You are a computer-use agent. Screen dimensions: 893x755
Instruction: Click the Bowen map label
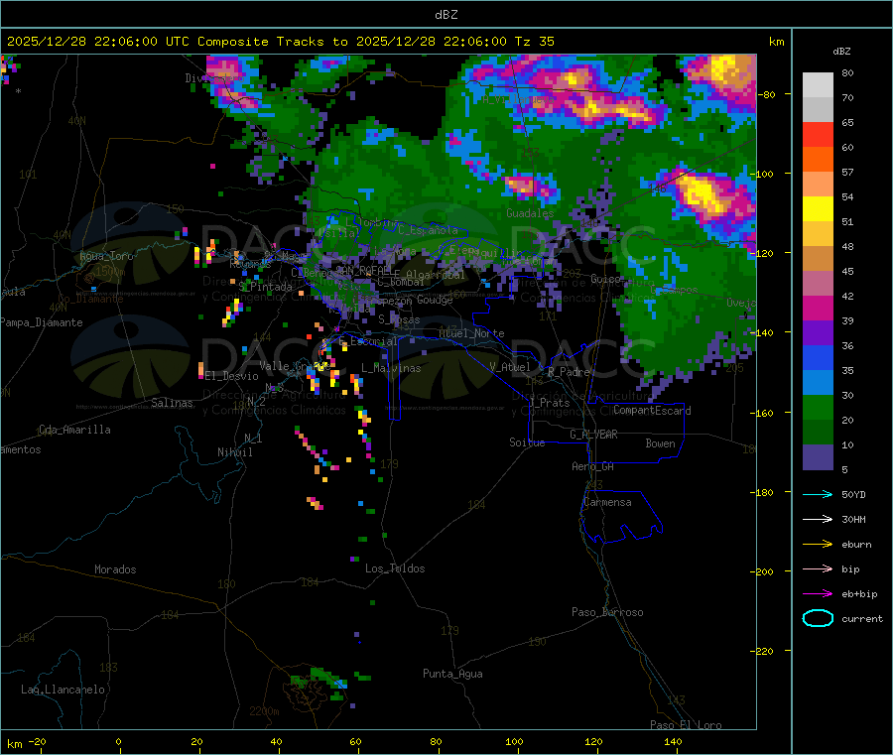660,443
